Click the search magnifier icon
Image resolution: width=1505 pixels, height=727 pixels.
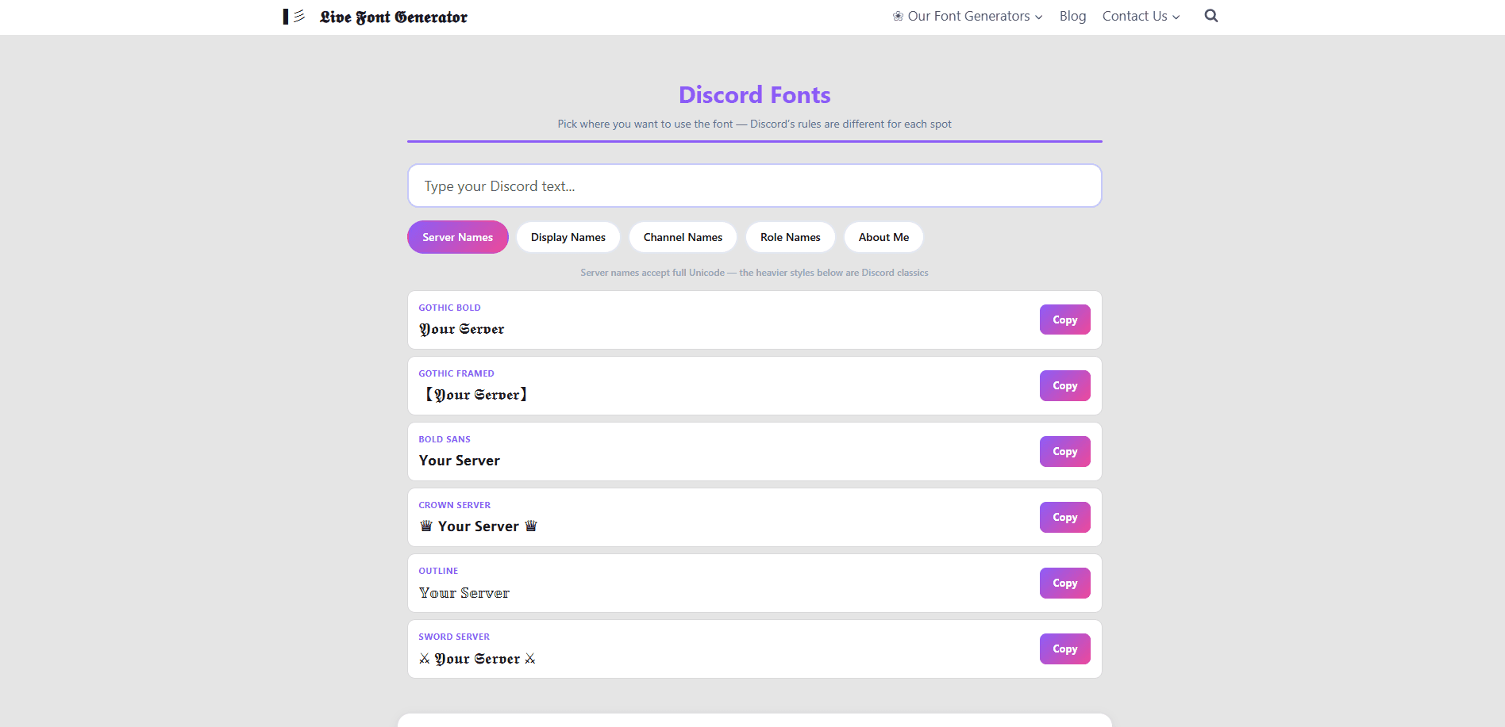coord(1211,16)
